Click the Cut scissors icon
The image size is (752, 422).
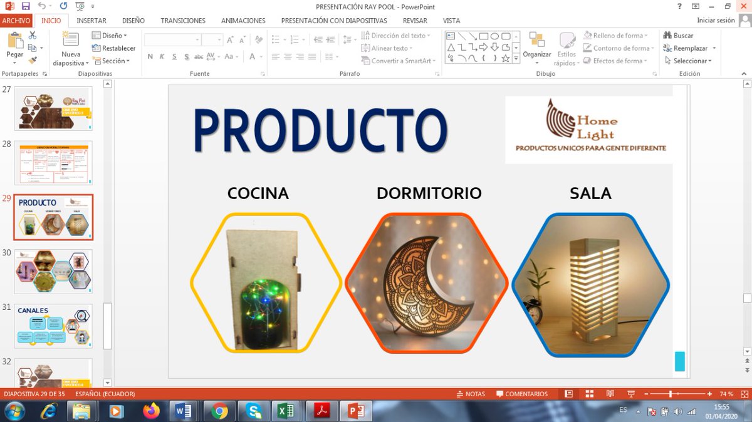point(33,36)
